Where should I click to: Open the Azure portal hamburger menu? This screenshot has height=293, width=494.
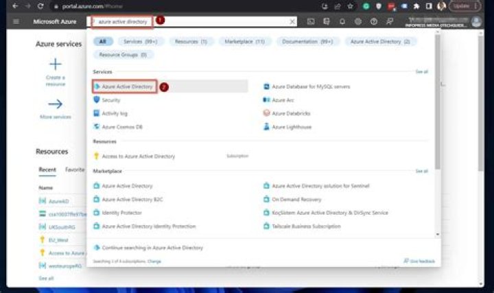tap(15, 21)
